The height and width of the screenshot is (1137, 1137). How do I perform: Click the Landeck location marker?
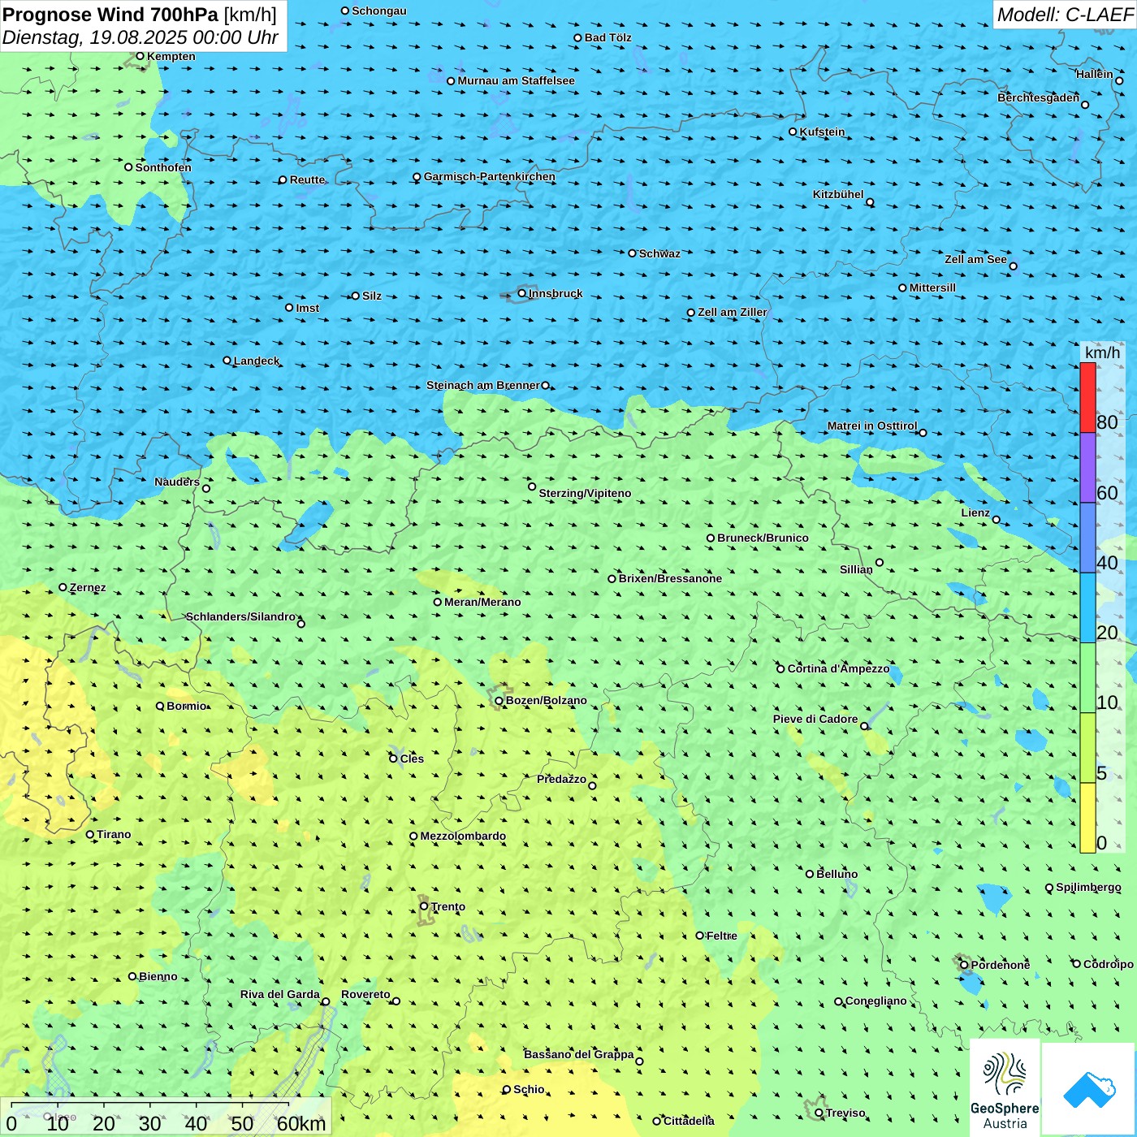click(227, 361)
